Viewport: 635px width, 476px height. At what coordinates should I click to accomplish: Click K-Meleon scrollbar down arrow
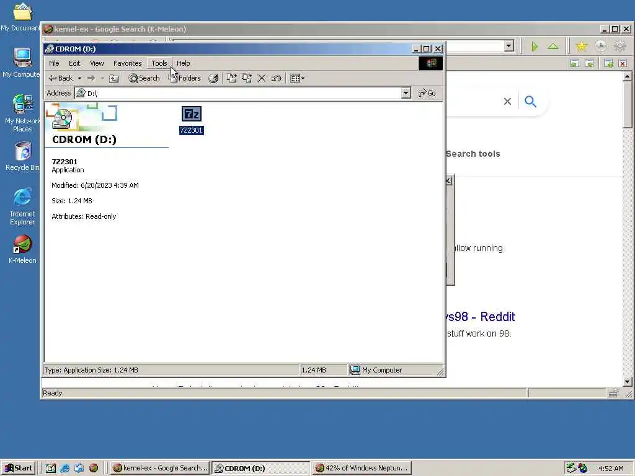[x=628, y=382]
